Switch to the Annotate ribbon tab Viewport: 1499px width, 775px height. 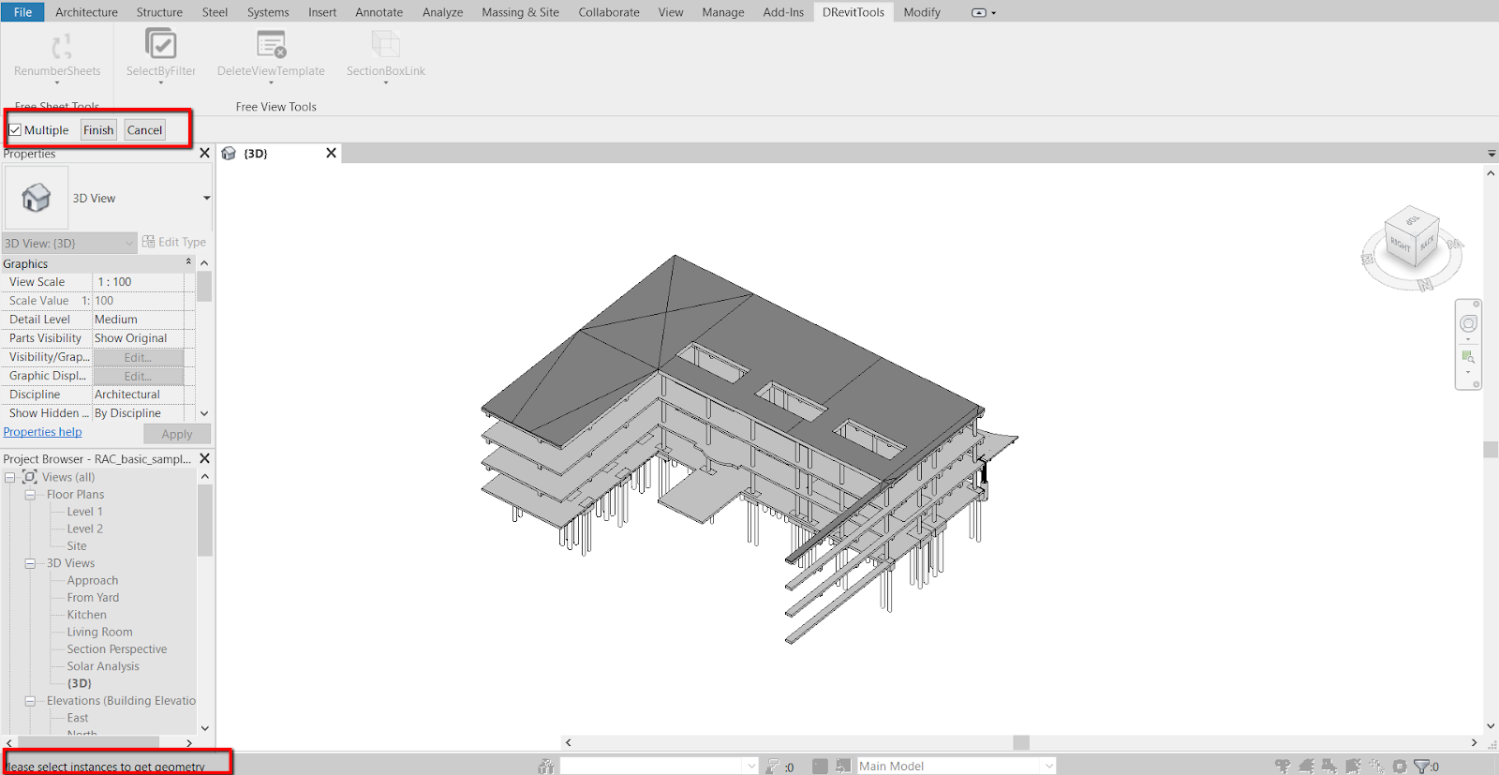(378, 12)
